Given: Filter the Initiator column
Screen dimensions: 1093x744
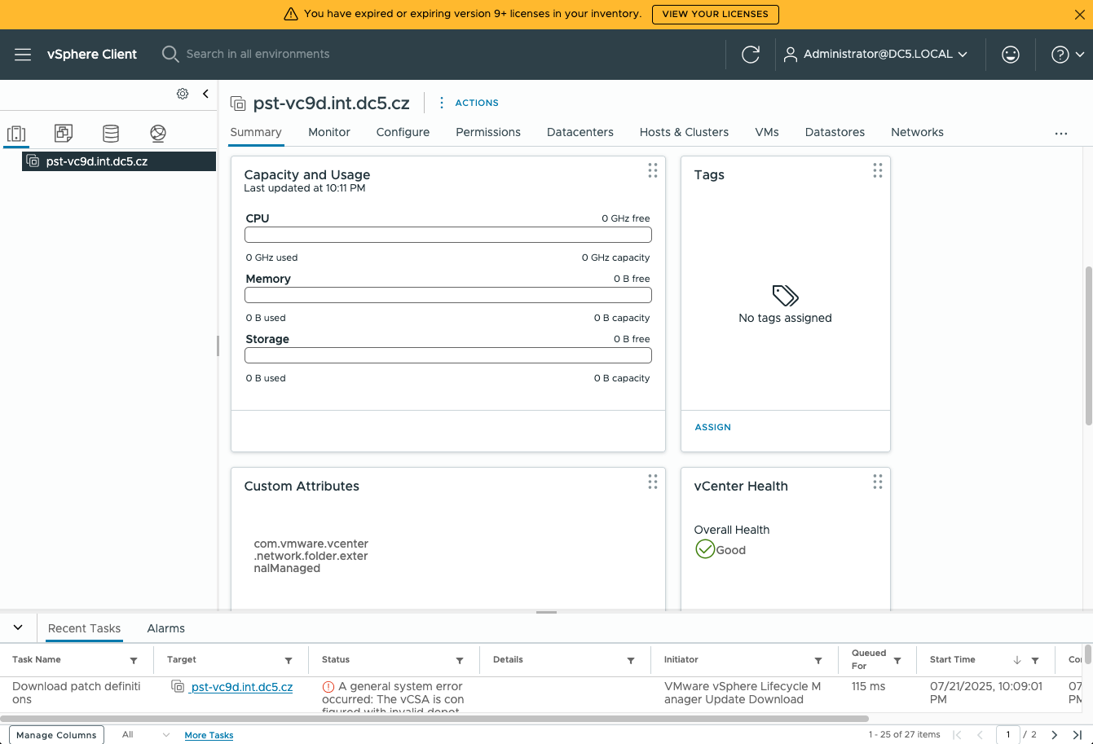Looking at the screenshot, I should 818,661.
